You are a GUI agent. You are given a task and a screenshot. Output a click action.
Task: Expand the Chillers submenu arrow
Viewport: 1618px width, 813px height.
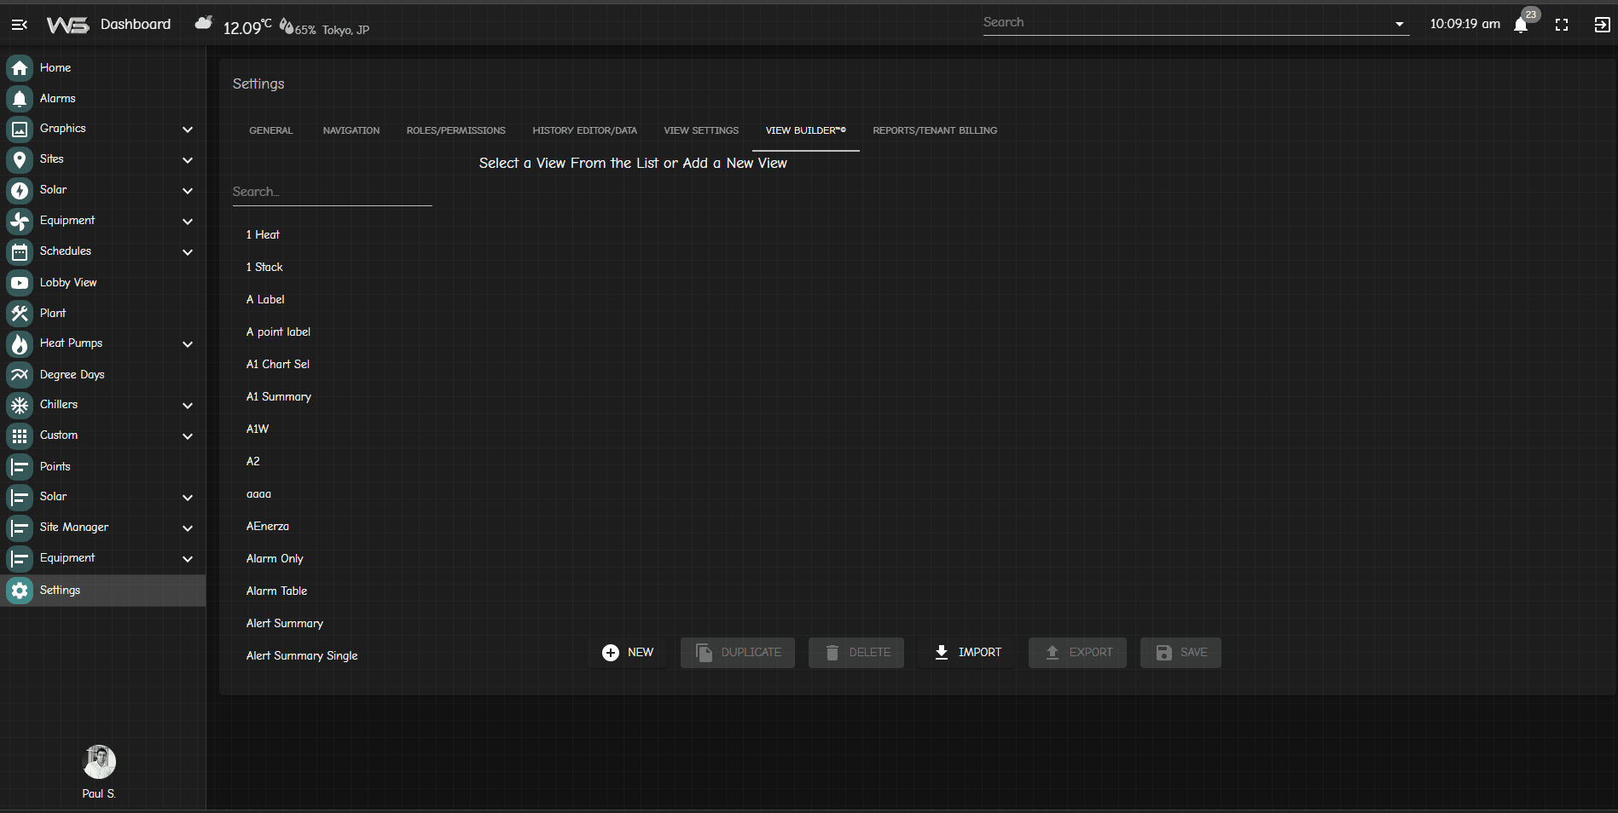[x=188, y=406]
